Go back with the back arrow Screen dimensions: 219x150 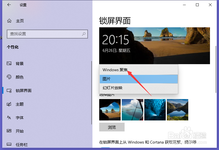pos(9,5)
